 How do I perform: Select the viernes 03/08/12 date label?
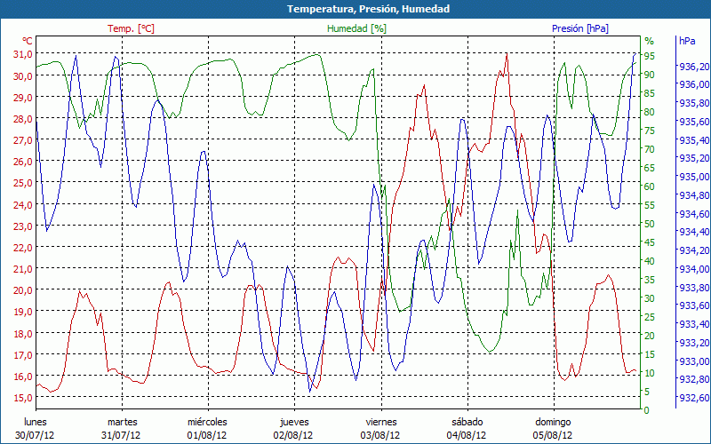381,428
